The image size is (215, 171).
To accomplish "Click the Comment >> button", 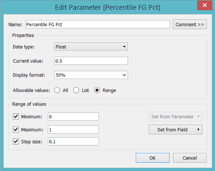I will [x=190, y=24].
